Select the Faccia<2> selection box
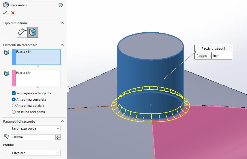This screenshot has width=247, height=159. 38,78
